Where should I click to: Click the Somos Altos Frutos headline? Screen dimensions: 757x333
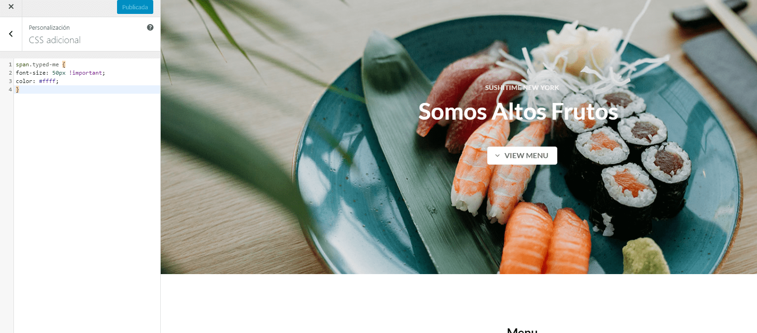pos(518,112)
